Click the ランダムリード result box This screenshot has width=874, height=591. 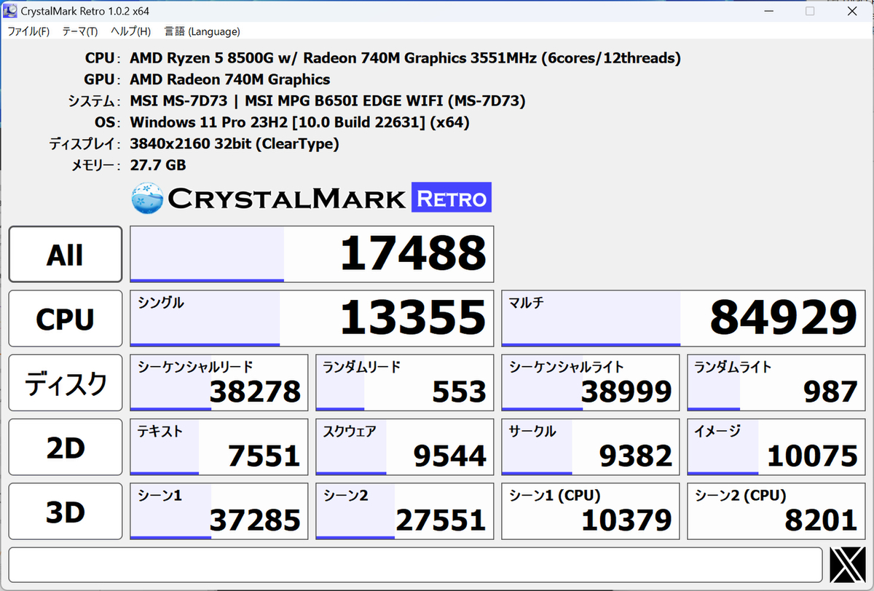pyautogui.click(x=404, y=382)
